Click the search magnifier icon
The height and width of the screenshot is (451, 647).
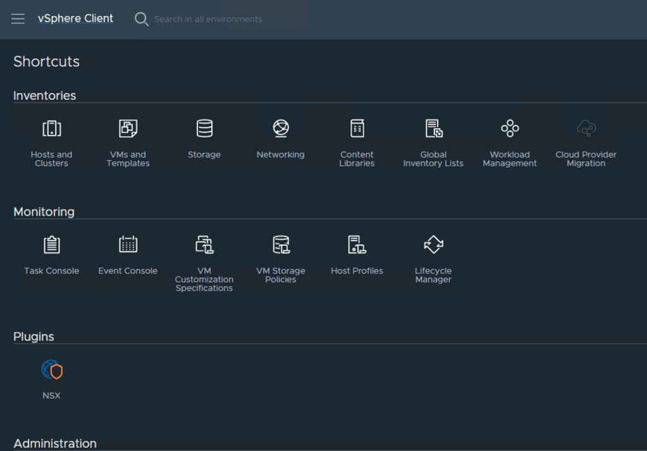point(142,19)
